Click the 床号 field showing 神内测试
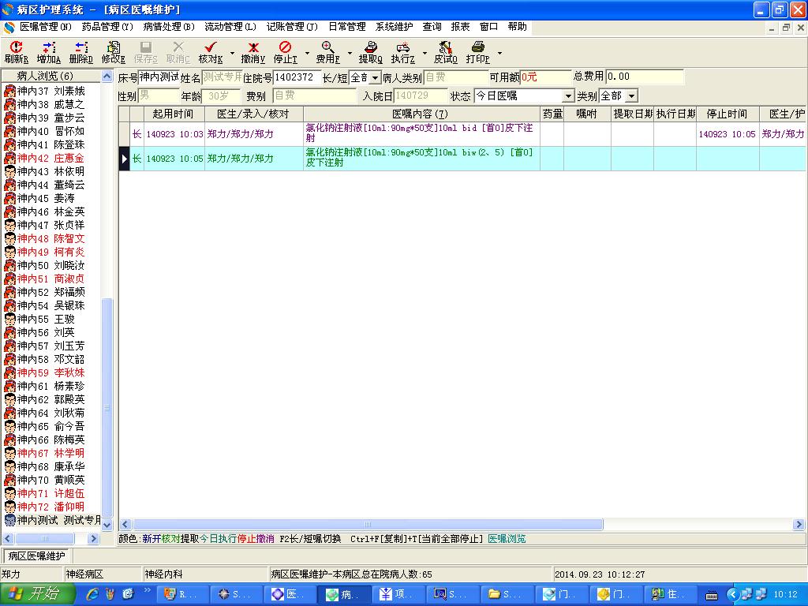Screen dimensions: 808x606 coord(159,77)
